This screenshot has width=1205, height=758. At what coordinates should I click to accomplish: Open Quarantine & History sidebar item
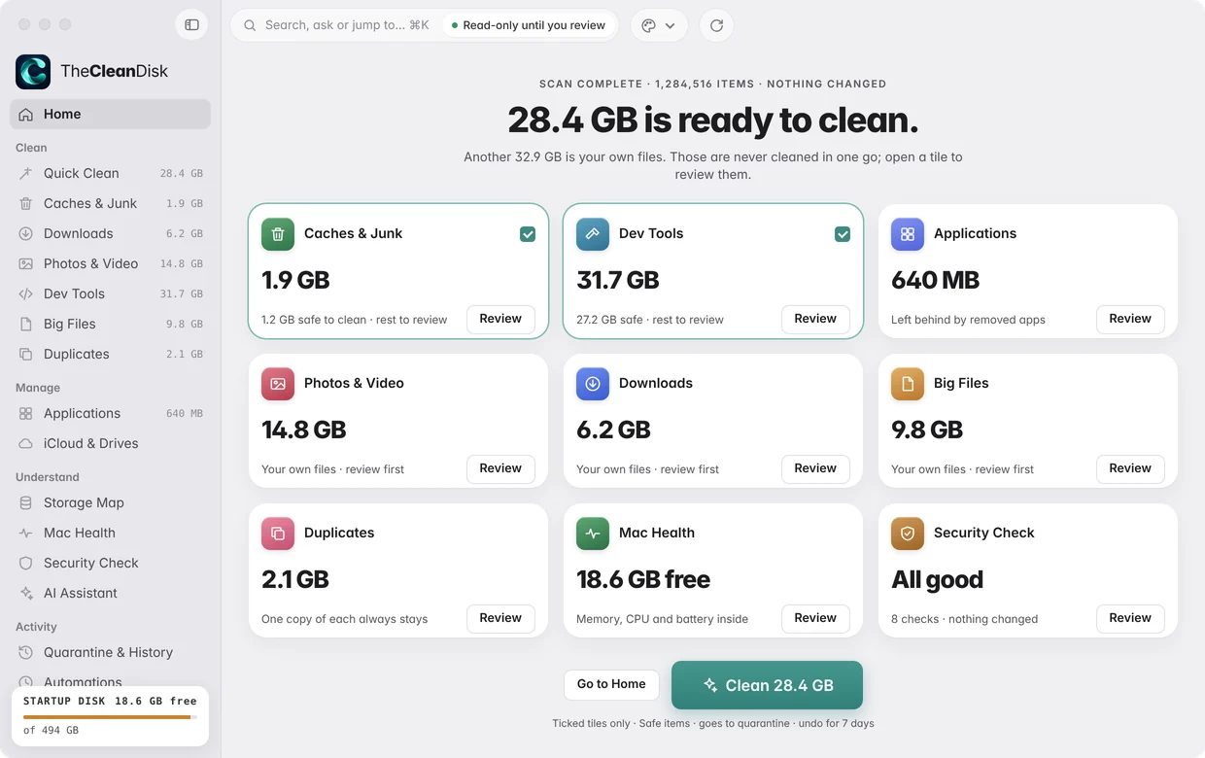click(110, 652)
